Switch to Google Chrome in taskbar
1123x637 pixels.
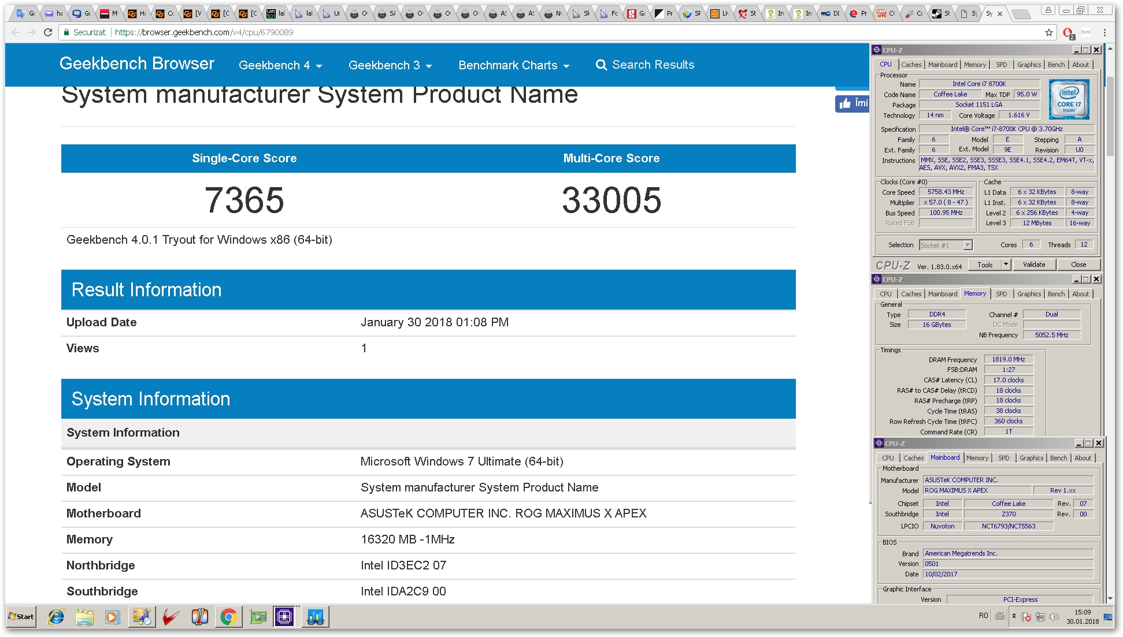pos(228,617)
